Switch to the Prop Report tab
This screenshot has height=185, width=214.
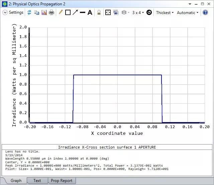(62, 181)
